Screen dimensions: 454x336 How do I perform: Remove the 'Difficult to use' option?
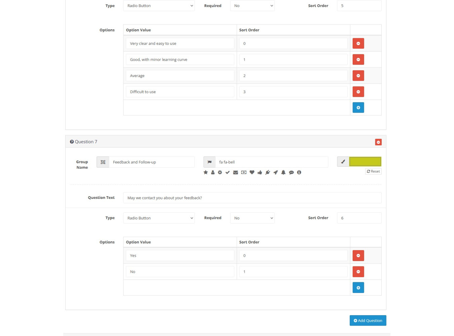tap(358, 92)
